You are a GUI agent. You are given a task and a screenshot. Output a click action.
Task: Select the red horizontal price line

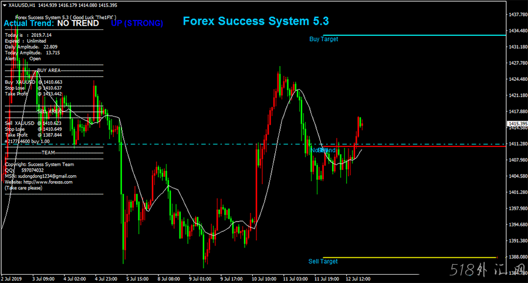(414, 146)
